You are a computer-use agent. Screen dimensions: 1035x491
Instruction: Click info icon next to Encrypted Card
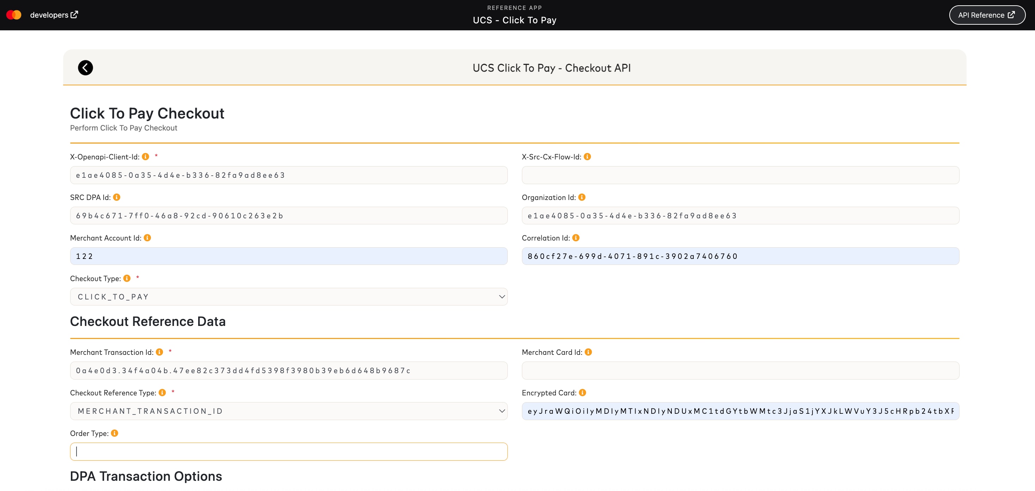(x=583, y=392)
